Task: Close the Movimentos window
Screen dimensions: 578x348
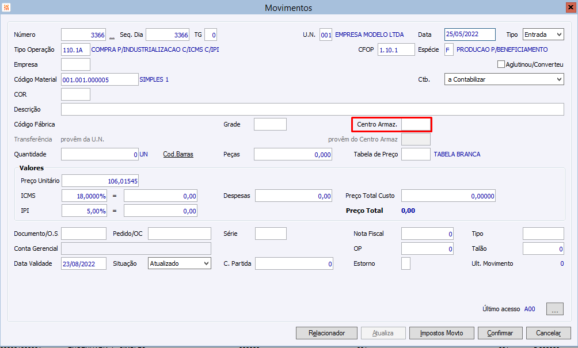Action: pos(571,7)
